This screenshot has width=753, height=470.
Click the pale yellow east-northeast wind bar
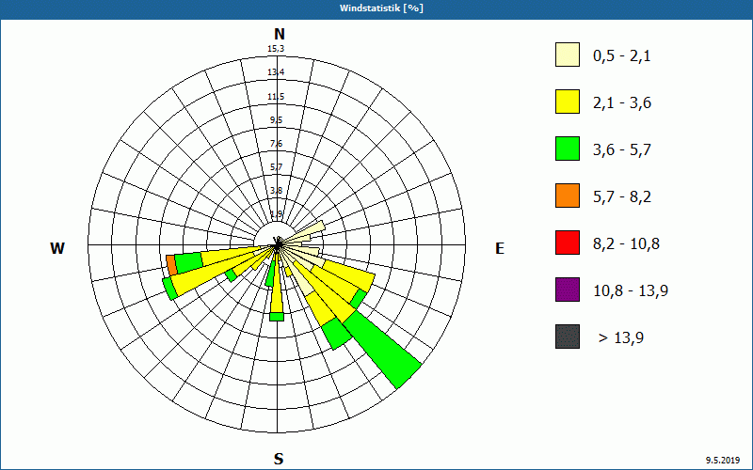coord(305,233)
